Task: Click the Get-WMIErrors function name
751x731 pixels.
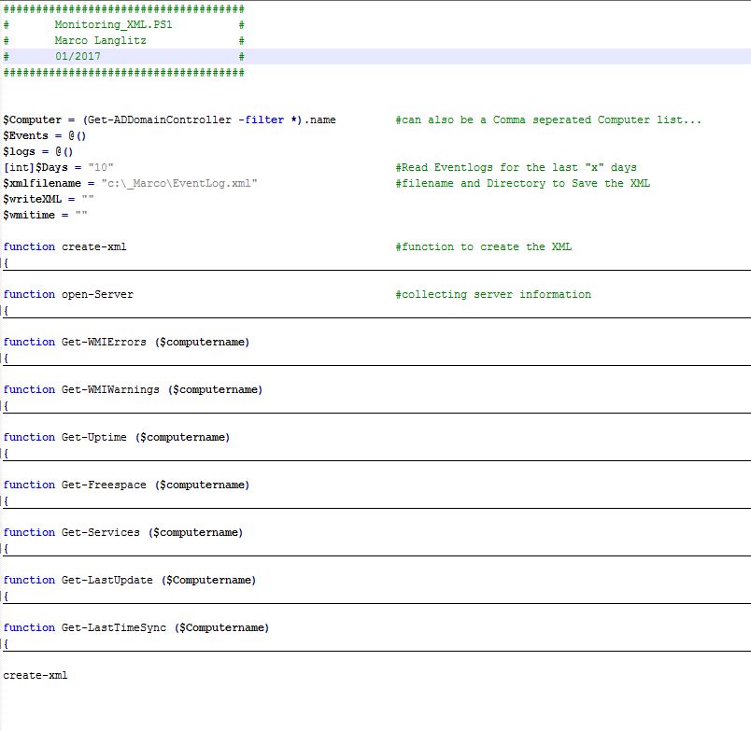Action: pos(104,343)
